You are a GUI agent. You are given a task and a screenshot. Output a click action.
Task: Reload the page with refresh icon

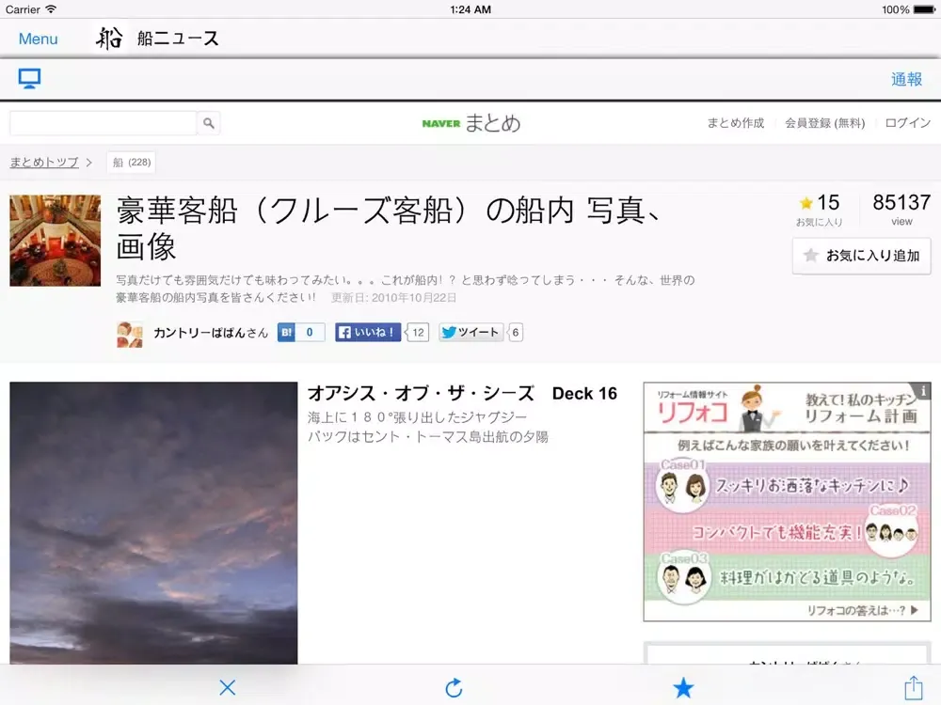coord(454,687)
